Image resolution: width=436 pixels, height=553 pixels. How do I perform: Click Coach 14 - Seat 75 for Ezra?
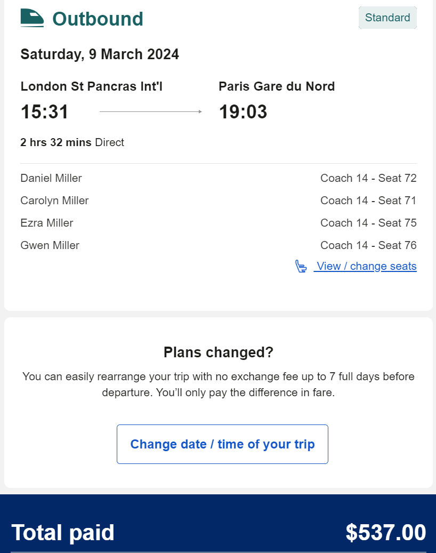tap(368, 223)
